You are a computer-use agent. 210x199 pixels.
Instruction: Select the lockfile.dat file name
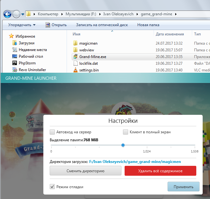click(x=89, y=63)
